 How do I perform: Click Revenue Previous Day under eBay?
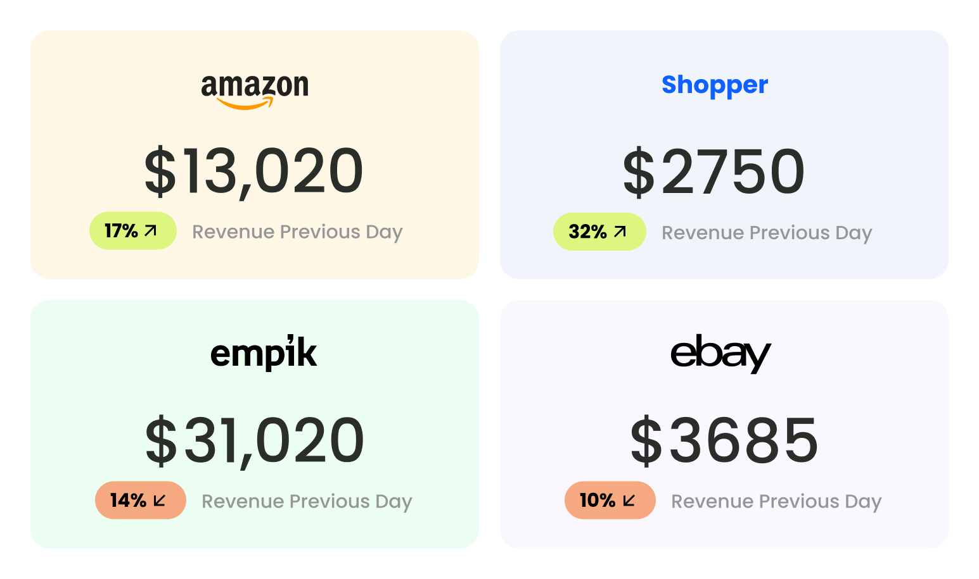(776, 502)
